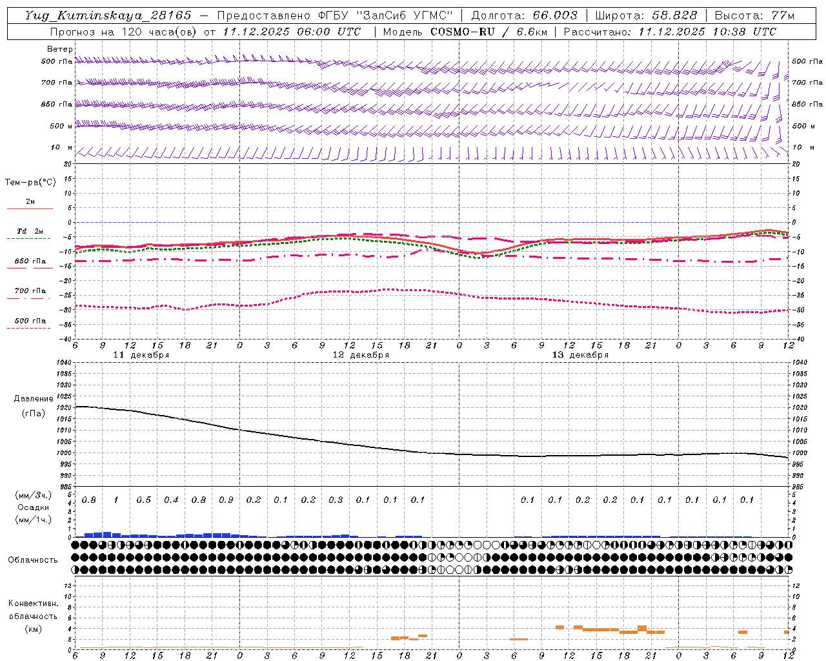Image resolution: width=826 pixels, height=661 pixels.
Task: Click the (гПа) pressure unit label
Action: [x=34, y=414]
